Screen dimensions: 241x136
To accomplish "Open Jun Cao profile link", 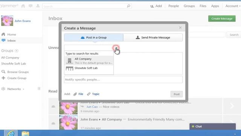I will [92, 107].
